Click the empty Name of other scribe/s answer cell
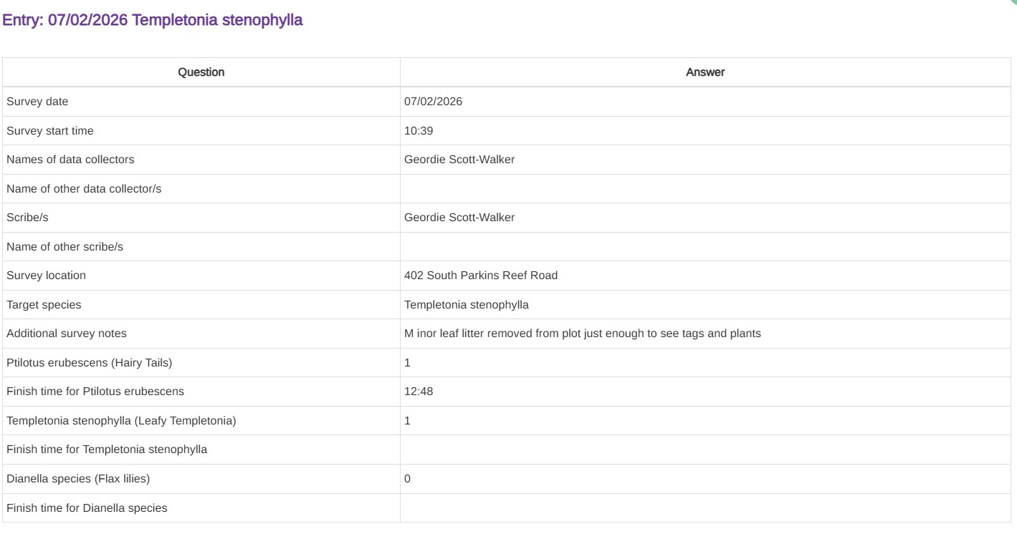The height and width of the screenshot is (539, 1017). coord(705,247)
